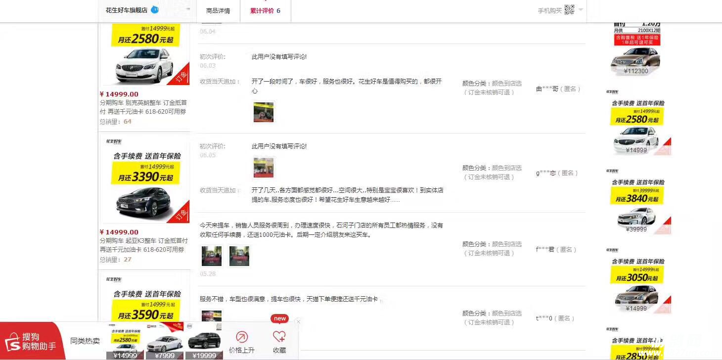Click the 价格上升 price trend icon
The image size is (722, 360).
pyautogui.click(x=242, y=337)
